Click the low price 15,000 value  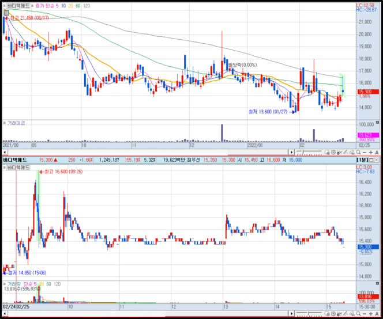coord(295,160)
